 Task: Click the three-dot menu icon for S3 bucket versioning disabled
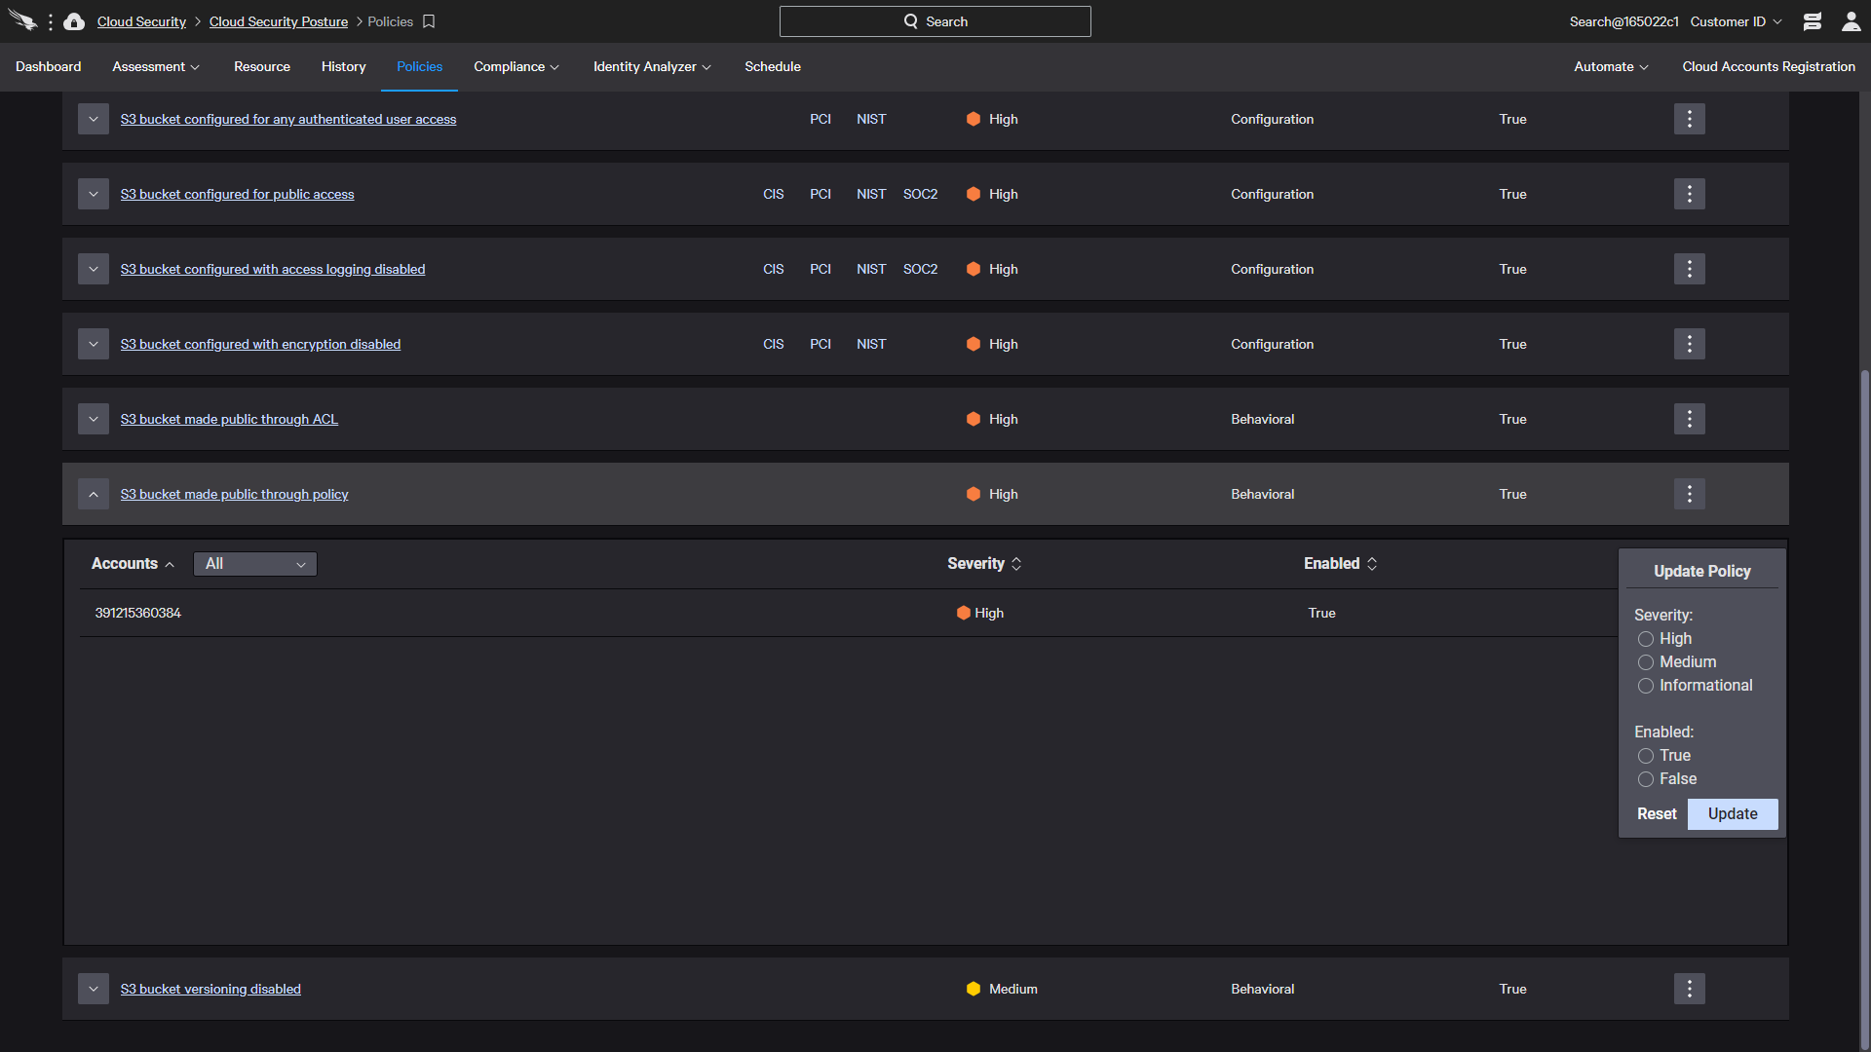1690,989
